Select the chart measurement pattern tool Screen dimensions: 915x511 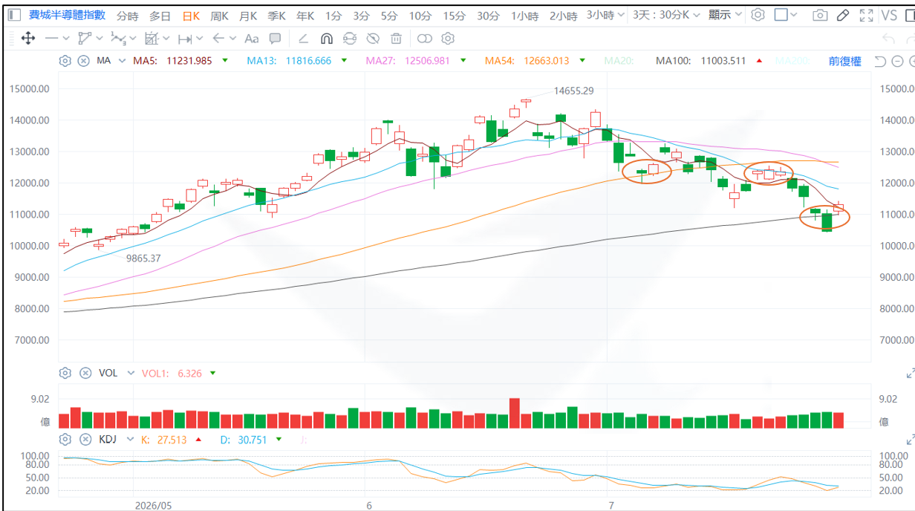pyautogui.click(x=152, y=39)
